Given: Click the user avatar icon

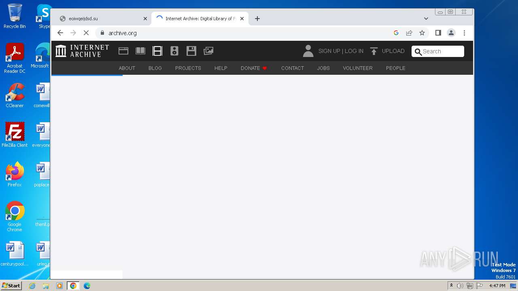Looking at the screenshot, I should (308, 51).
